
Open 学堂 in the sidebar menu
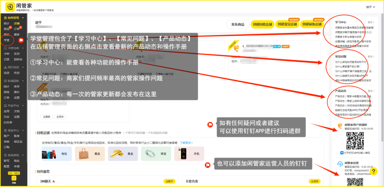[x=7, y=40]
